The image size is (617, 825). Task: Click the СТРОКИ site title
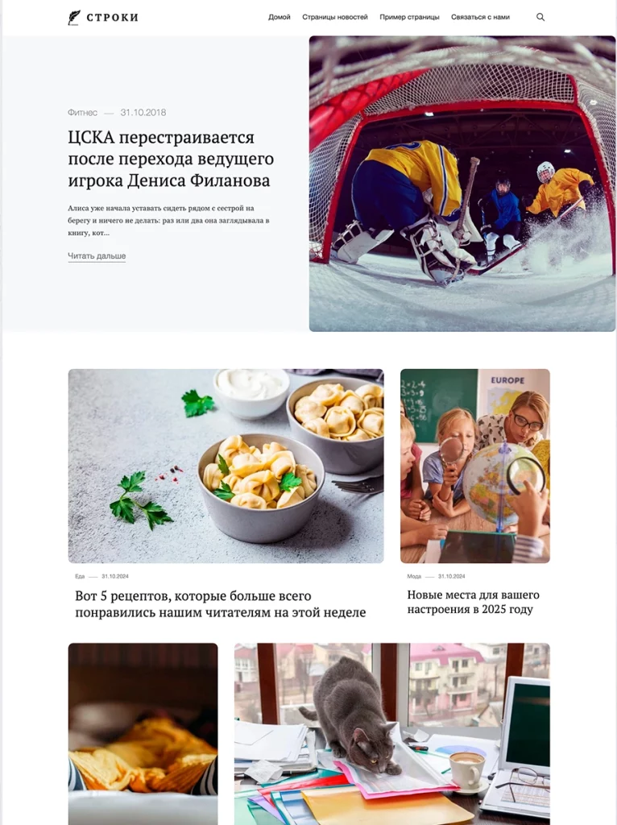pyautogui.click(x=113, y=18)
